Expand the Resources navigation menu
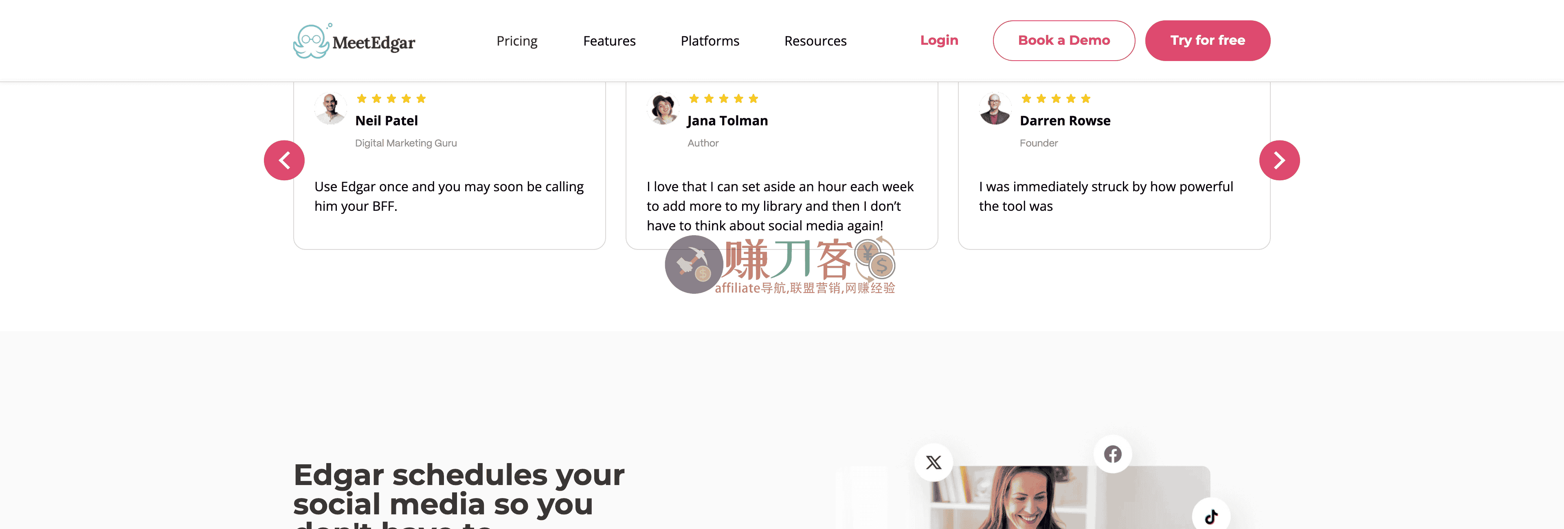This screenshot has width=1564, height=529. 815,41
